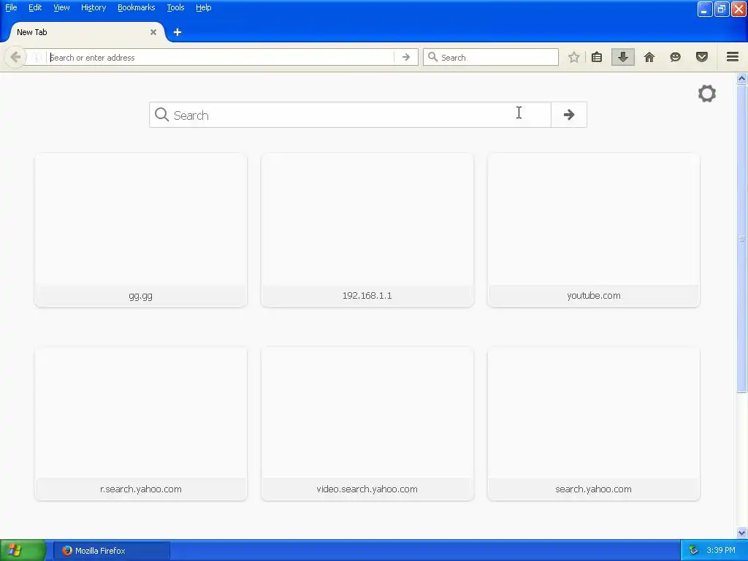This screenshot has width=748, height=561.
Task: Open the 192.168.1.1 tile
Action: coord(367,230)
